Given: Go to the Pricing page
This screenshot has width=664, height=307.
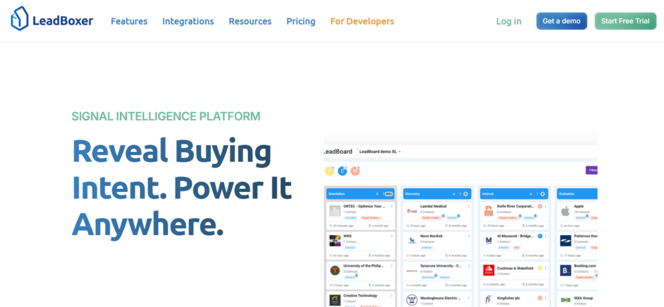Looking at the screenshot, I should (301, 21).
